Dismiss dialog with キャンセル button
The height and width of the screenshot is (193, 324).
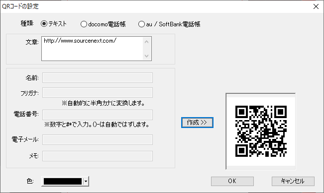click(x=293, y=181)
